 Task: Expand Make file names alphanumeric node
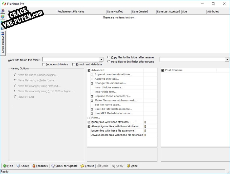(92, 101)
